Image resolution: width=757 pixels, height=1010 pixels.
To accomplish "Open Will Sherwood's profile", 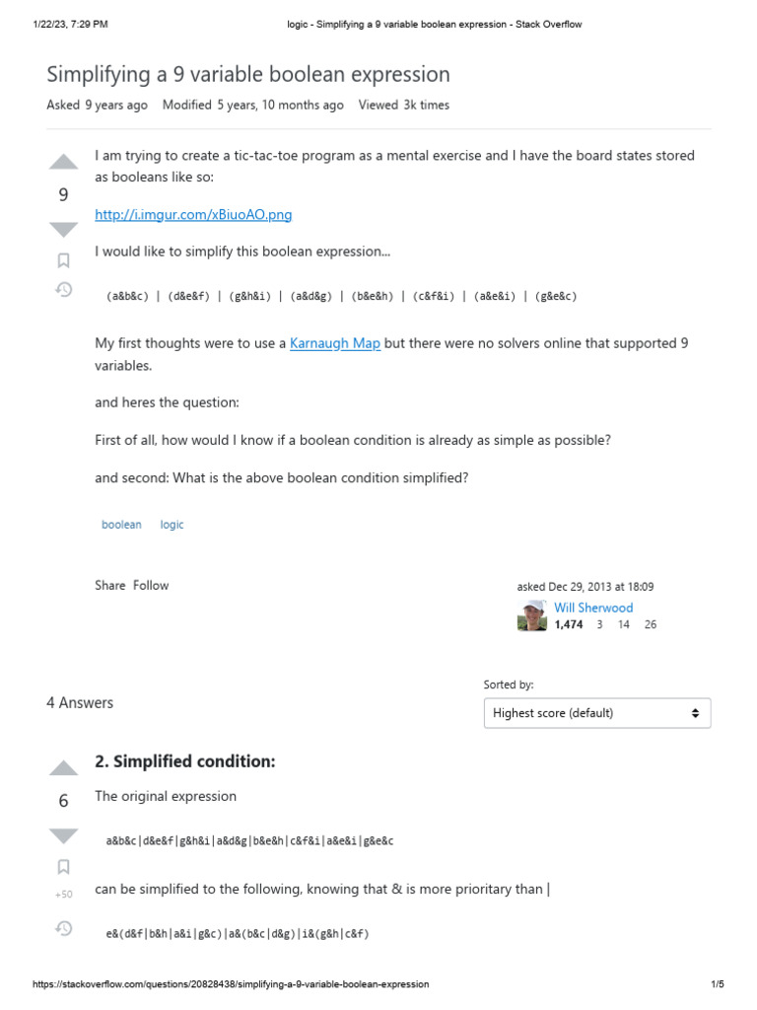I will 593,608.
